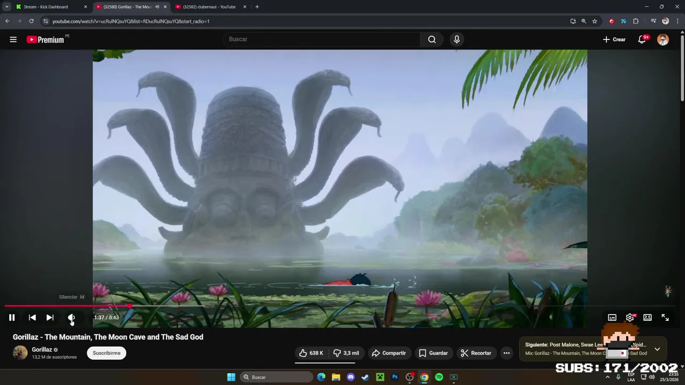Open the Crear menu
The image size is (685, 385).
click(614, 40)
